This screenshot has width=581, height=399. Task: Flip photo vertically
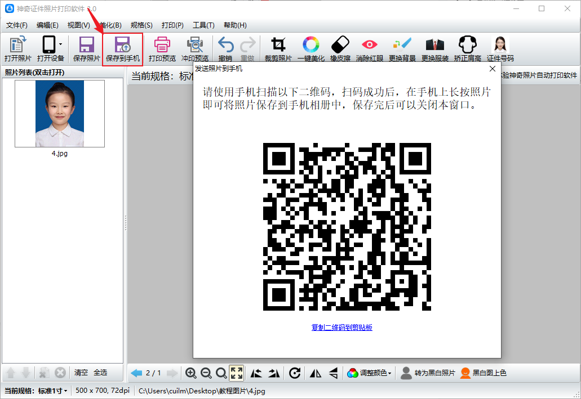coord(333,373)
